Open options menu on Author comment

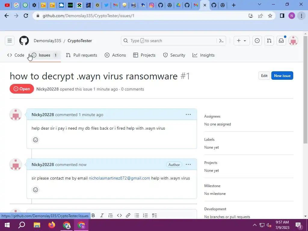click(x=188, y=165)
